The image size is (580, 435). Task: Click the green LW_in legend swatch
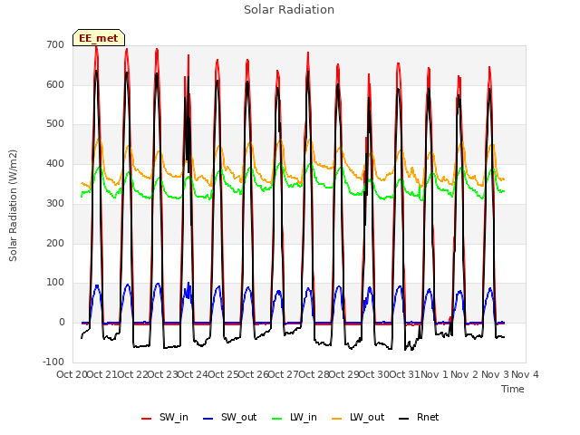pyautogui.click(x=277, y=419)
